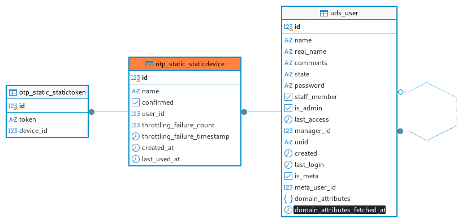Click the relation endpoint dot on otp_static_staticdevice
The height and width of the screenshot is (223, 462).
[x=244, y=112]
